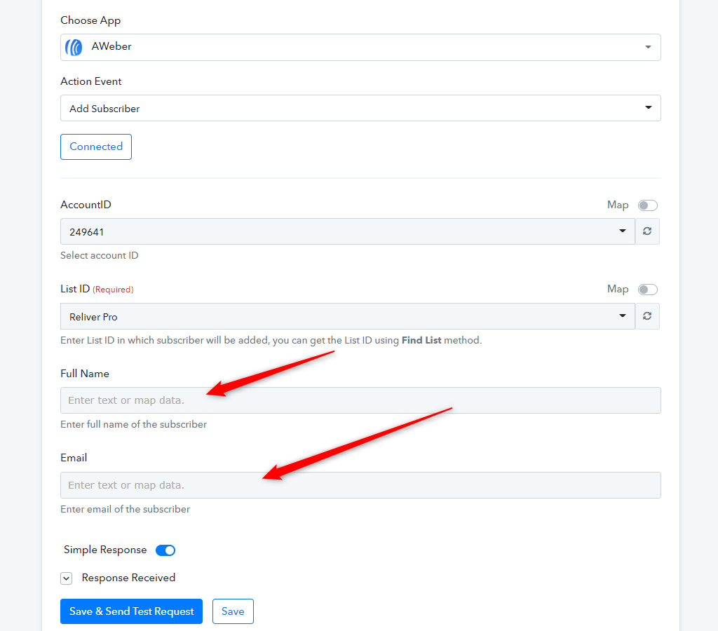The image size is (718, 631).
Task: Disable the Simple Response toggle
Action: click(x=165, y=550)
